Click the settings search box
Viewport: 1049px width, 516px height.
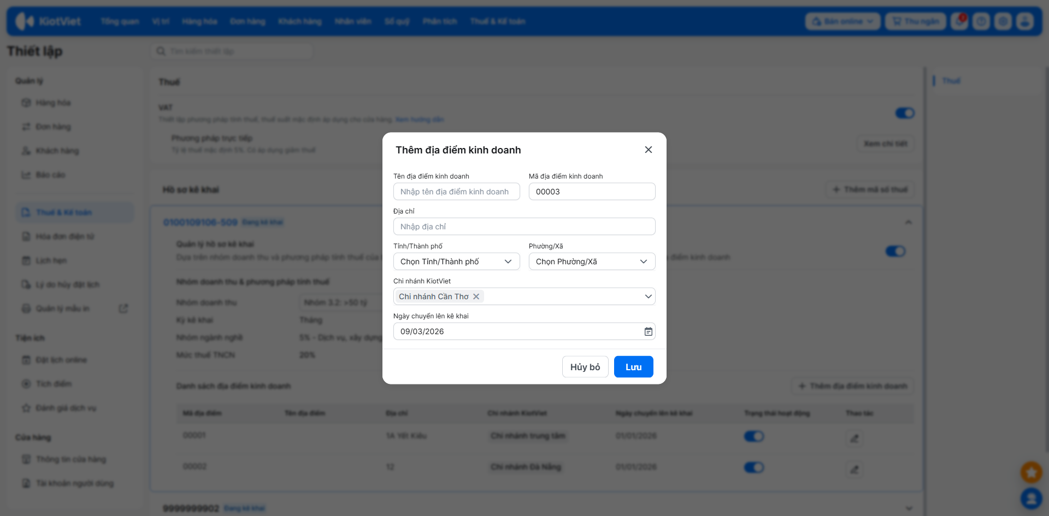(x=232, y=51)
